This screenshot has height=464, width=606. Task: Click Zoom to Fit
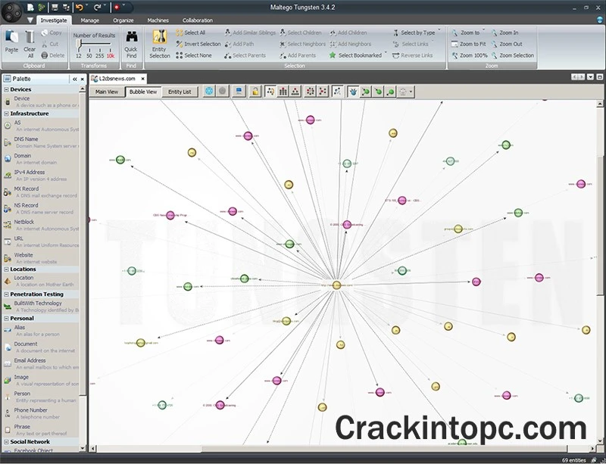[469, 44]
